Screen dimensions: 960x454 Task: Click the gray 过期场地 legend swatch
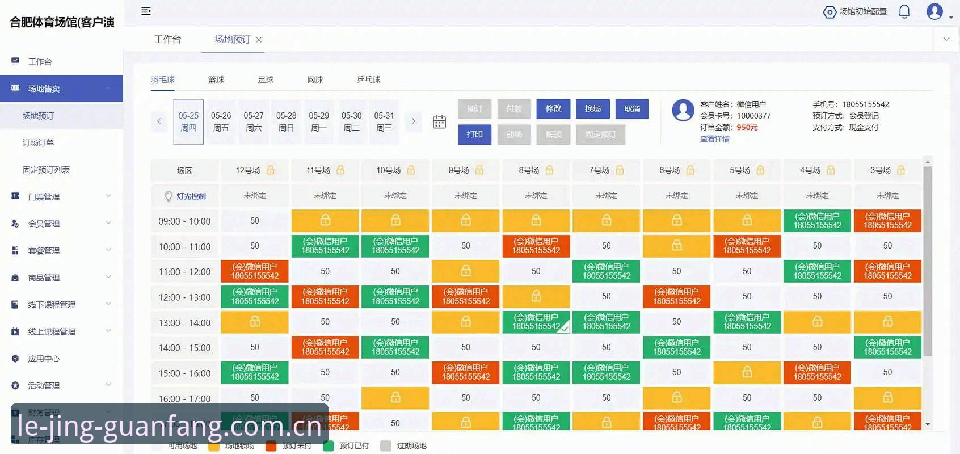[x=386, y=446]
